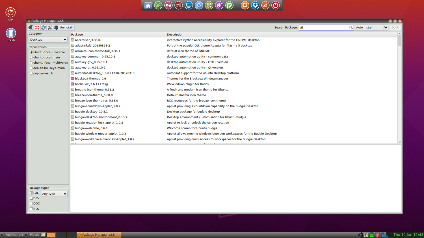Click the Package Manager v2.5 taskbar entry
Viewport: 424px width, 238px height.
pyautogui.click(x=98, y=235)
